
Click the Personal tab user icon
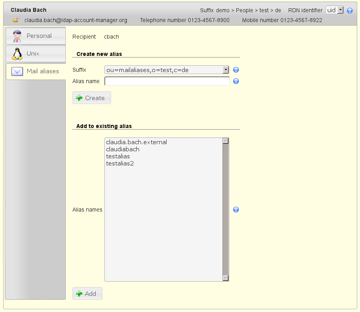[x=17, y=36]
